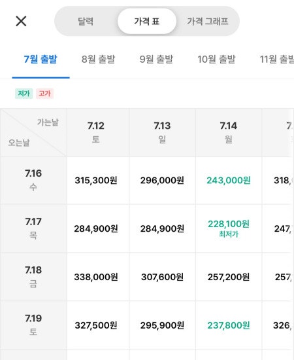
Task: Choose the 307,600원 fare
Action: pos(162,277)
